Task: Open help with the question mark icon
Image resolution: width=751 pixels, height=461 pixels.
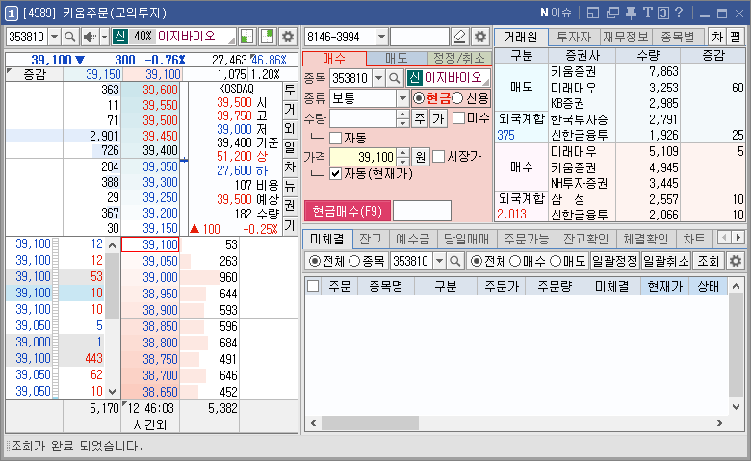Action: (678, 13)
